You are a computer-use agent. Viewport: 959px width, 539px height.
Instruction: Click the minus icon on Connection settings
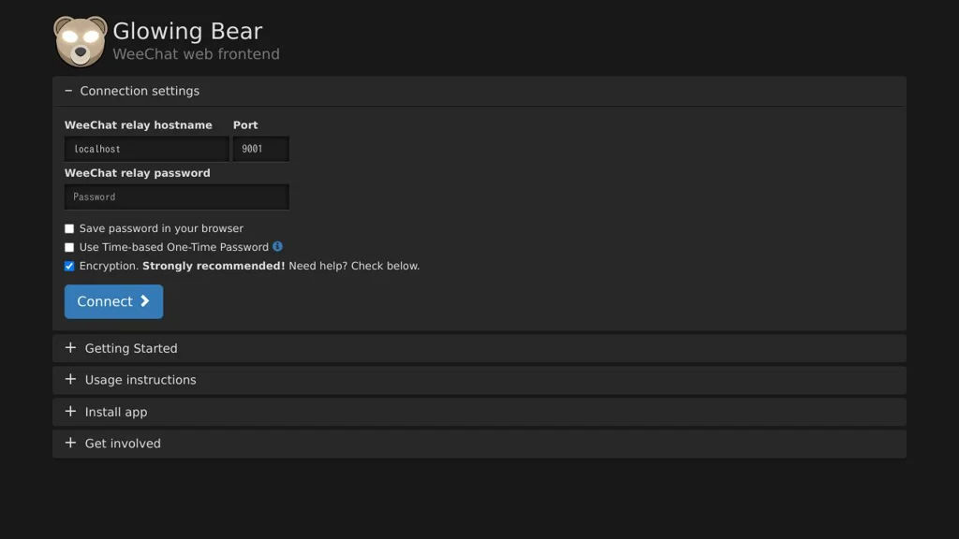click(x=68, y=91)
